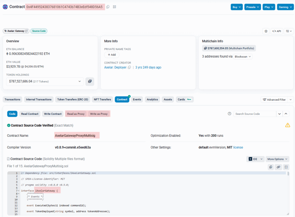Copy the contract address to clipboard
The image size is (295, 217).
(108, 7)
